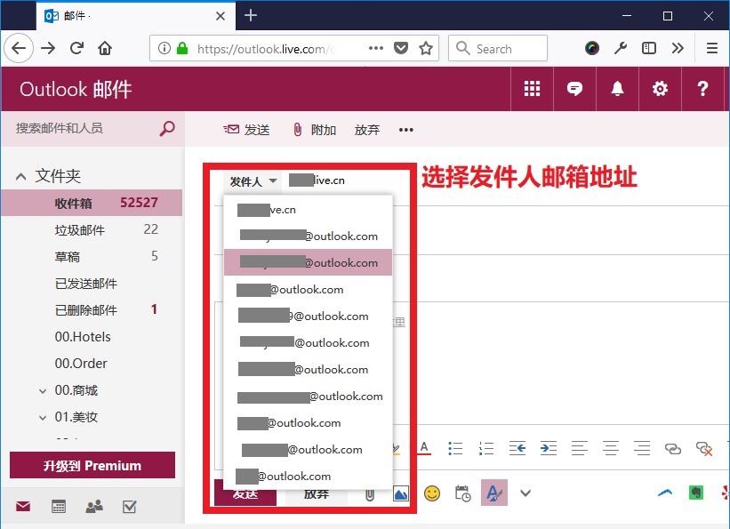Expand more options chevron in bottom bar

(x=525, y=493)
